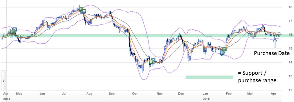Open the dividend 'D' marker in late July 2014
Screen dimensions: 294x102
tap(84, 11)
